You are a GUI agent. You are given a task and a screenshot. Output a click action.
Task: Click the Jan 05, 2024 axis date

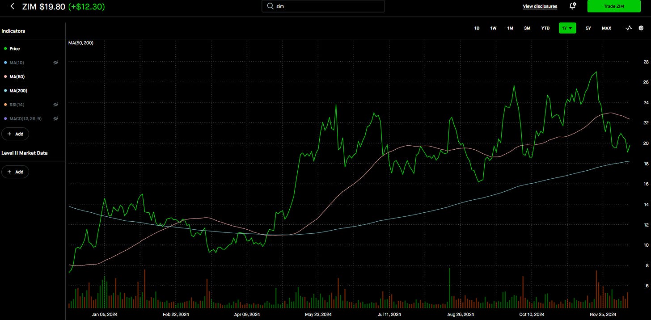point(105,315)
